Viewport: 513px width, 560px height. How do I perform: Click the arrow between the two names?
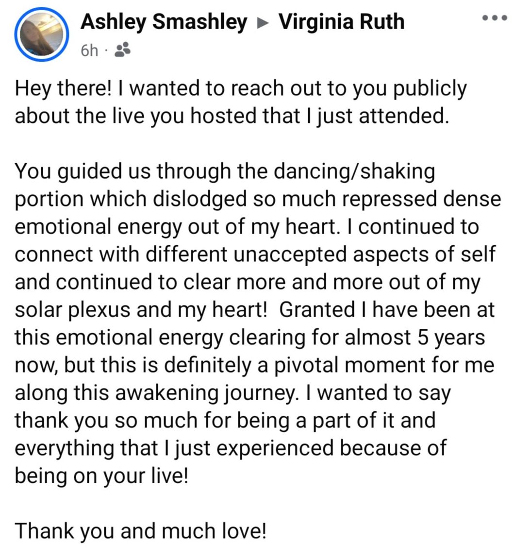[263, 23]
